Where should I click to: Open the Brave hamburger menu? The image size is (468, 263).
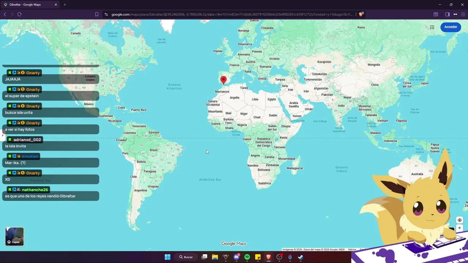pos(463,14)
